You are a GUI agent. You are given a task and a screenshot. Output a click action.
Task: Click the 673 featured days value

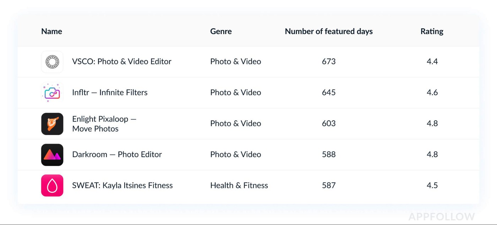coord(329,61)
